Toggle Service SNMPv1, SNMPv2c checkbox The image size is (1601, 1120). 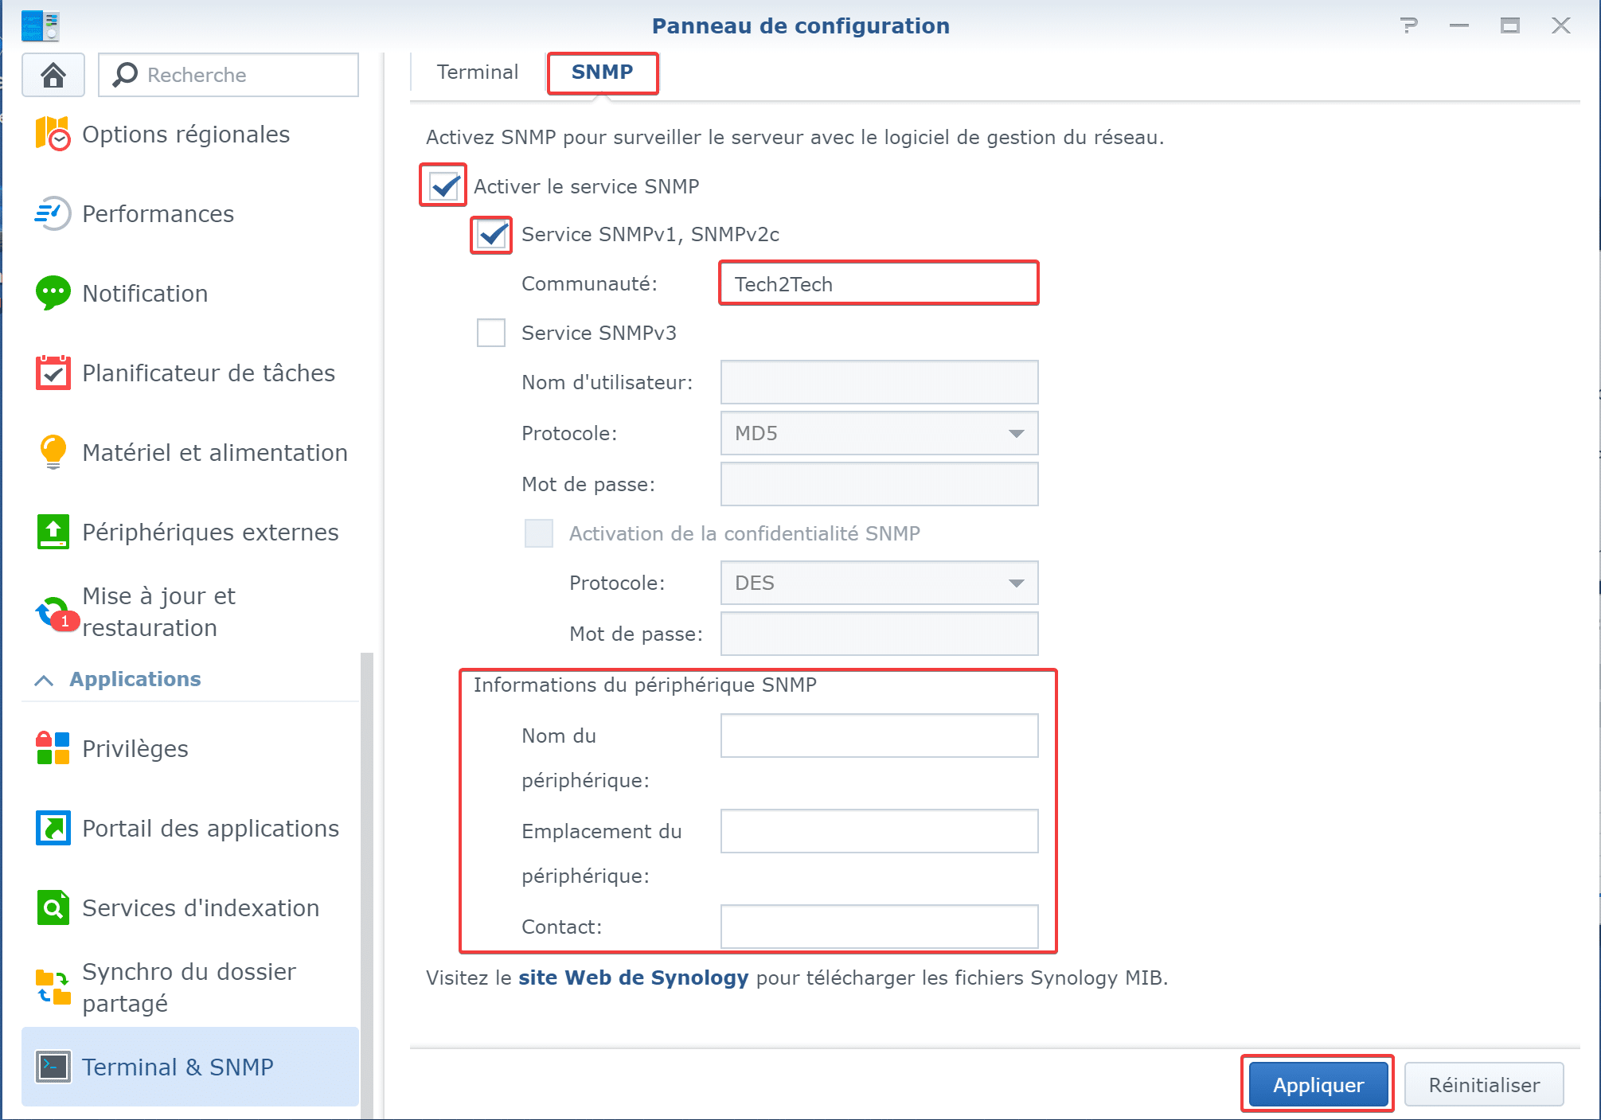[491, 234]
